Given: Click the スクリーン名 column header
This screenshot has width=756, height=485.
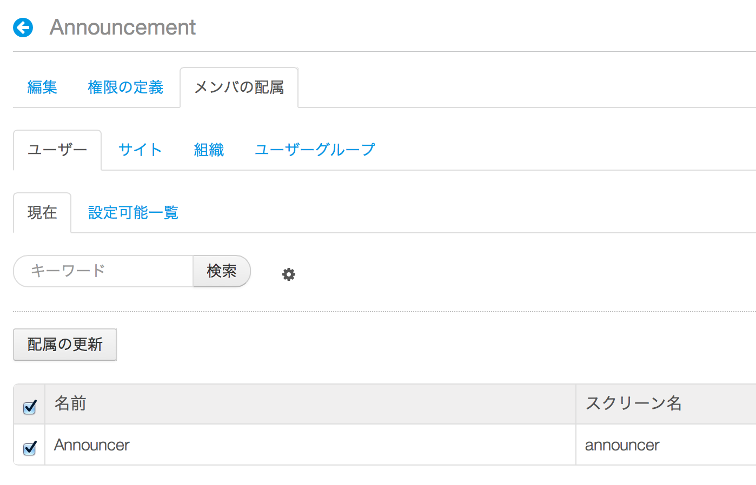Looking at the screenshot, I should coord(633,403).
